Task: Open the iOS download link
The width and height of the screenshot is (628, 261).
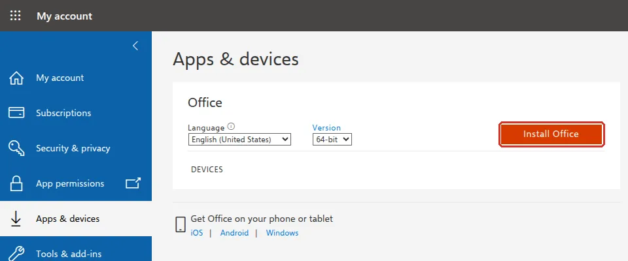Action: pos(197,233)
